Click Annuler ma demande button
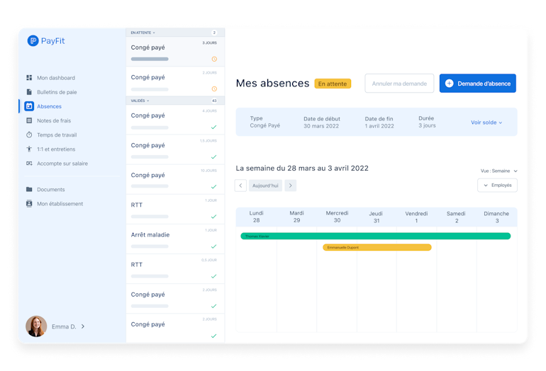 (399, 83)
